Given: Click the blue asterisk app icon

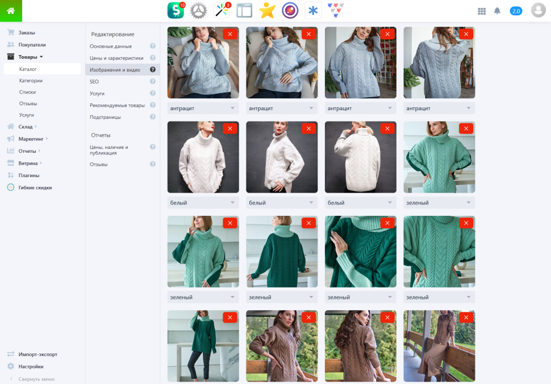Looking at the screenshot, I should point(313,11).
